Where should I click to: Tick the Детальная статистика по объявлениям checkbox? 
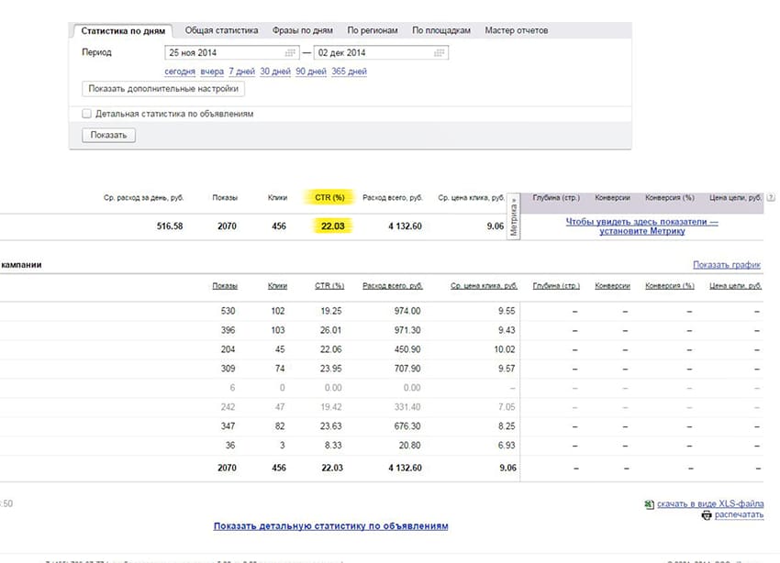pos(87,115)
